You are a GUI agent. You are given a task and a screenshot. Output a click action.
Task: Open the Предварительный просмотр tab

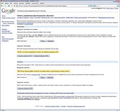(x=106, y=18)
